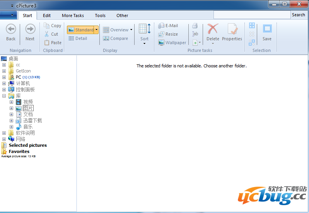Enable Compare display mode

tap(115, 38)
